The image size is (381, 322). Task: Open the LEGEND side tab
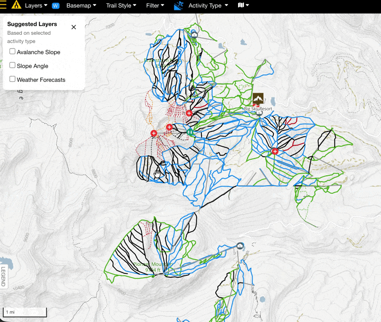tap(3, 277)
